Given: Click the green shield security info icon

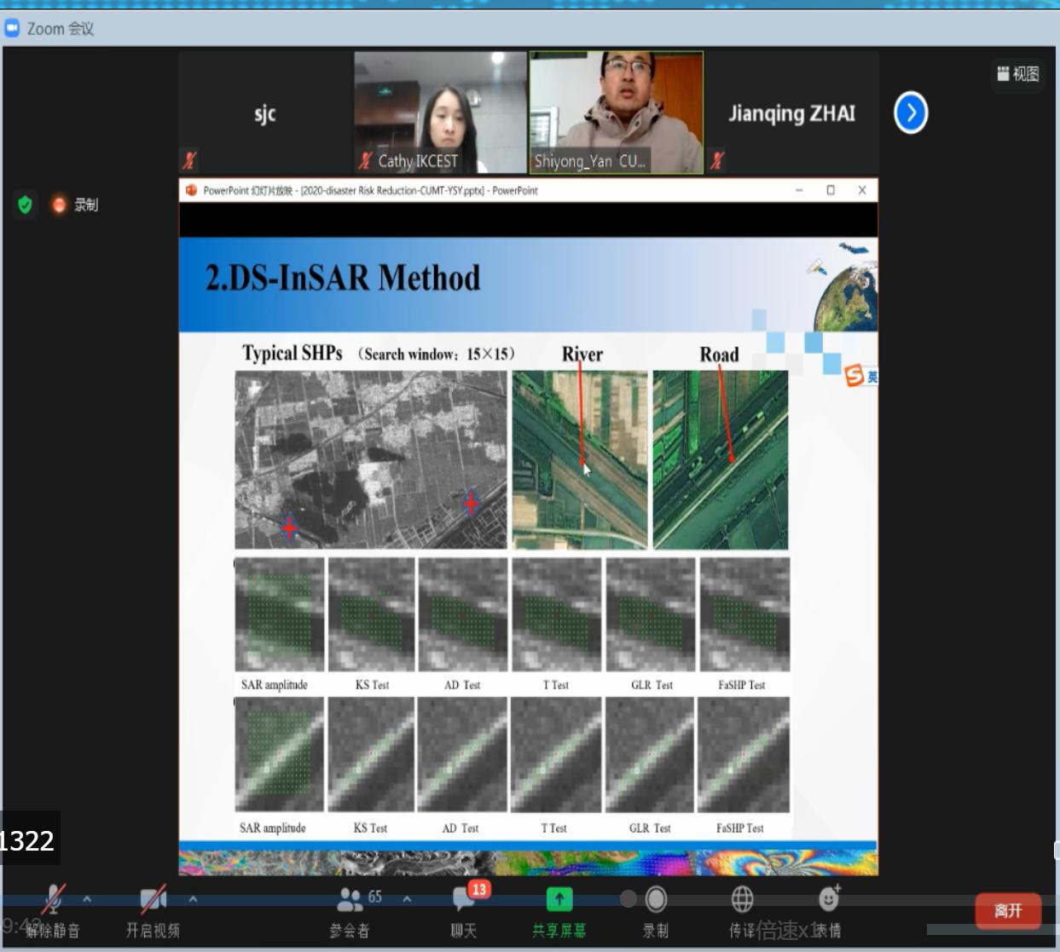Looking at the screenshot, I should tap(25, 205).
